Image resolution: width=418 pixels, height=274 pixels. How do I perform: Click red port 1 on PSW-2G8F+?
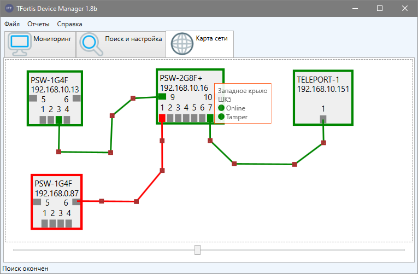162,118
